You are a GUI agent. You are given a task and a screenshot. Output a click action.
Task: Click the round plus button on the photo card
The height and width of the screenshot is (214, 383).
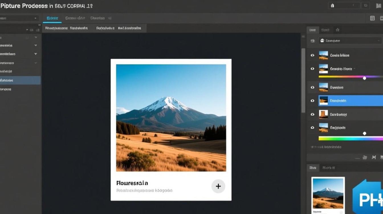(x=218, y=186)
